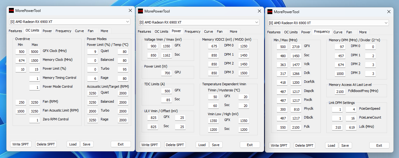Click Write SPPT in right window
Viewport: 399px width, 158px height.
279,145
